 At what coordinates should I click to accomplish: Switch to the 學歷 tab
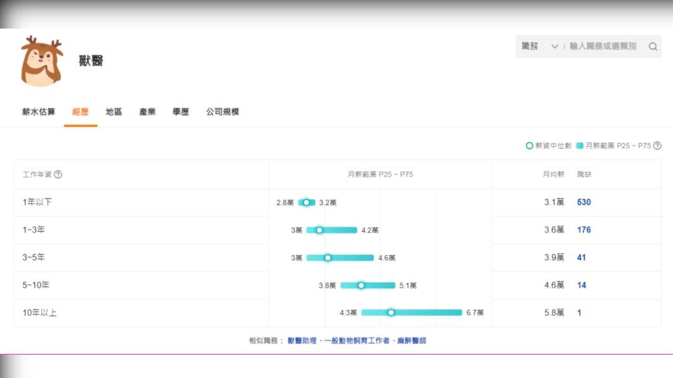[x=181, y=112]
